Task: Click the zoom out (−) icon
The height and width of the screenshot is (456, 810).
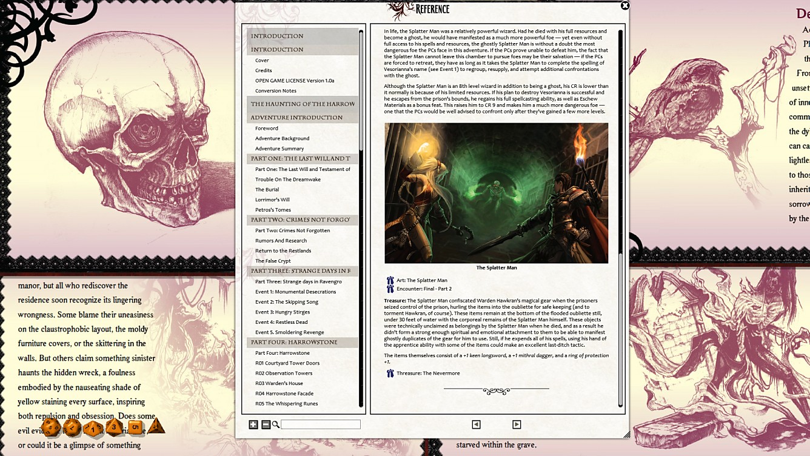Action: coord(265,424)
